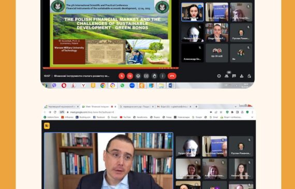Toggle the muted microphone button
This screenshot has width=295, height=189.
tap(122, 76)
